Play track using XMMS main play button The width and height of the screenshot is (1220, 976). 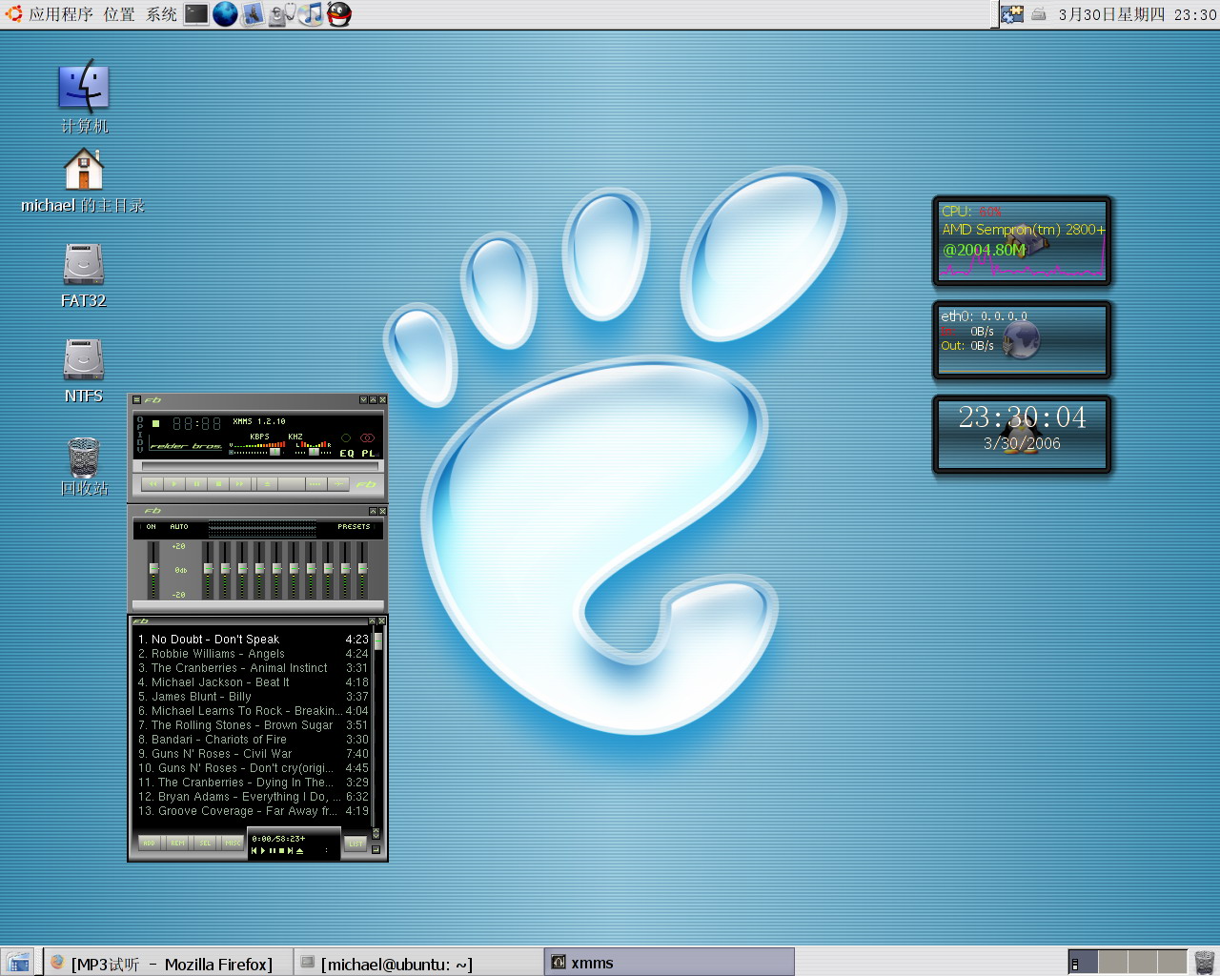[174, 484]
